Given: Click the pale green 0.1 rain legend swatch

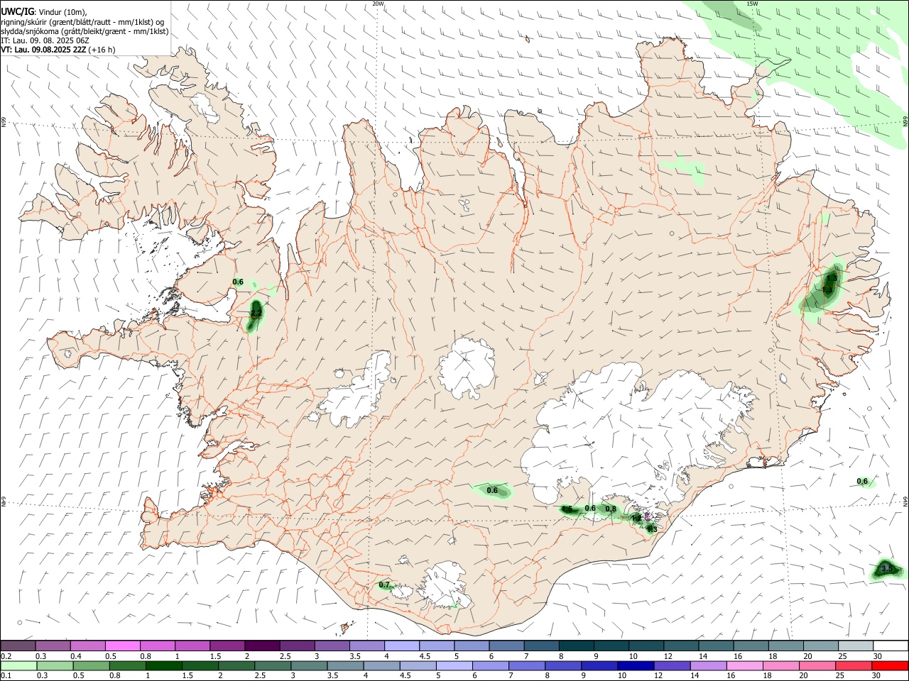Looking at the screenshot, I should [18, 666].
